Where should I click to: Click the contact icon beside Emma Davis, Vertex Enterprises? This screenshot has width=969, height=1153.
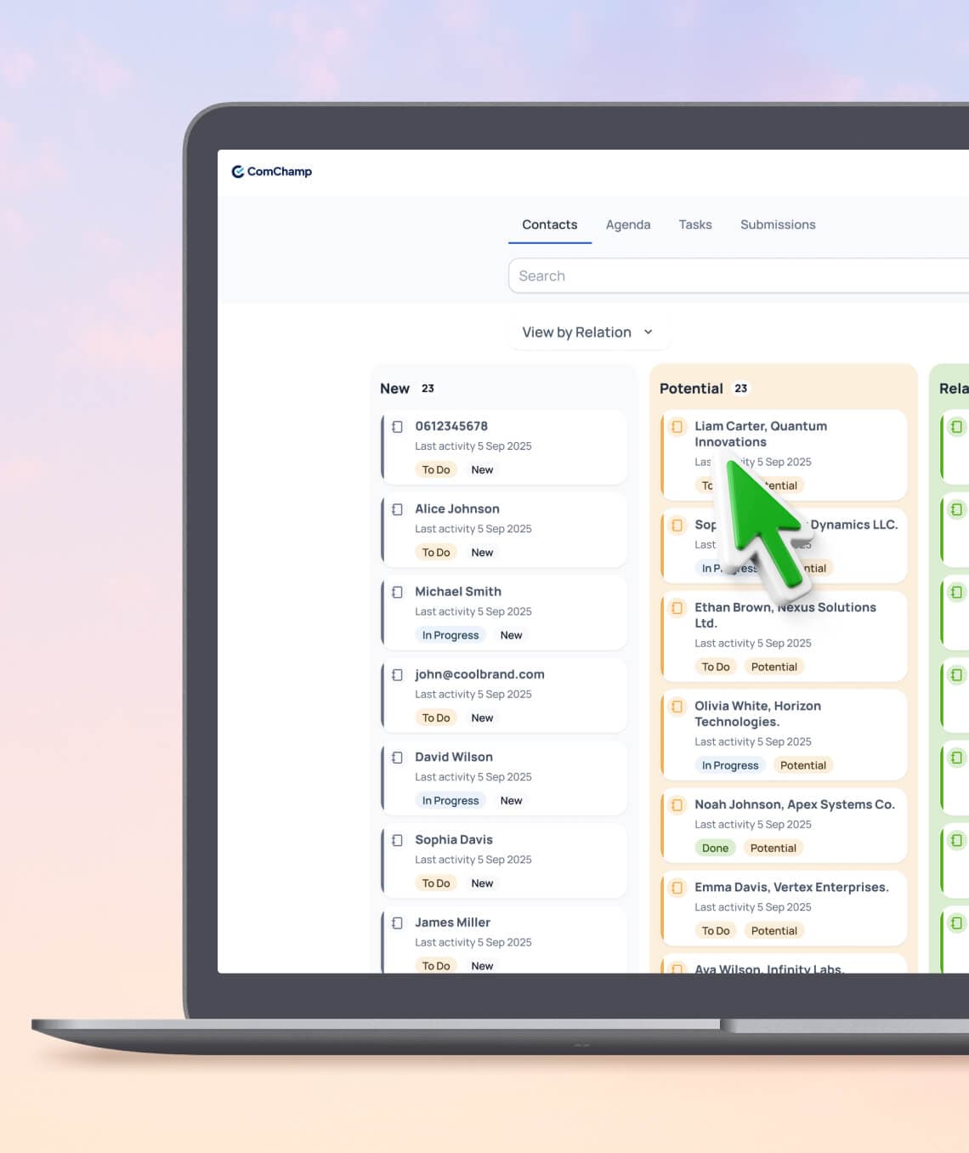677,887
